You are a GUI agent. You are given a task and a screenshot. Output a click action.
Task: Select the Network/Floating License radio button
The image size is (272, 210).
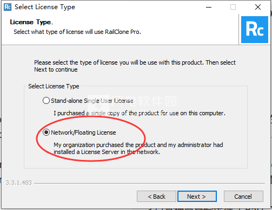(x=46, y=132)
